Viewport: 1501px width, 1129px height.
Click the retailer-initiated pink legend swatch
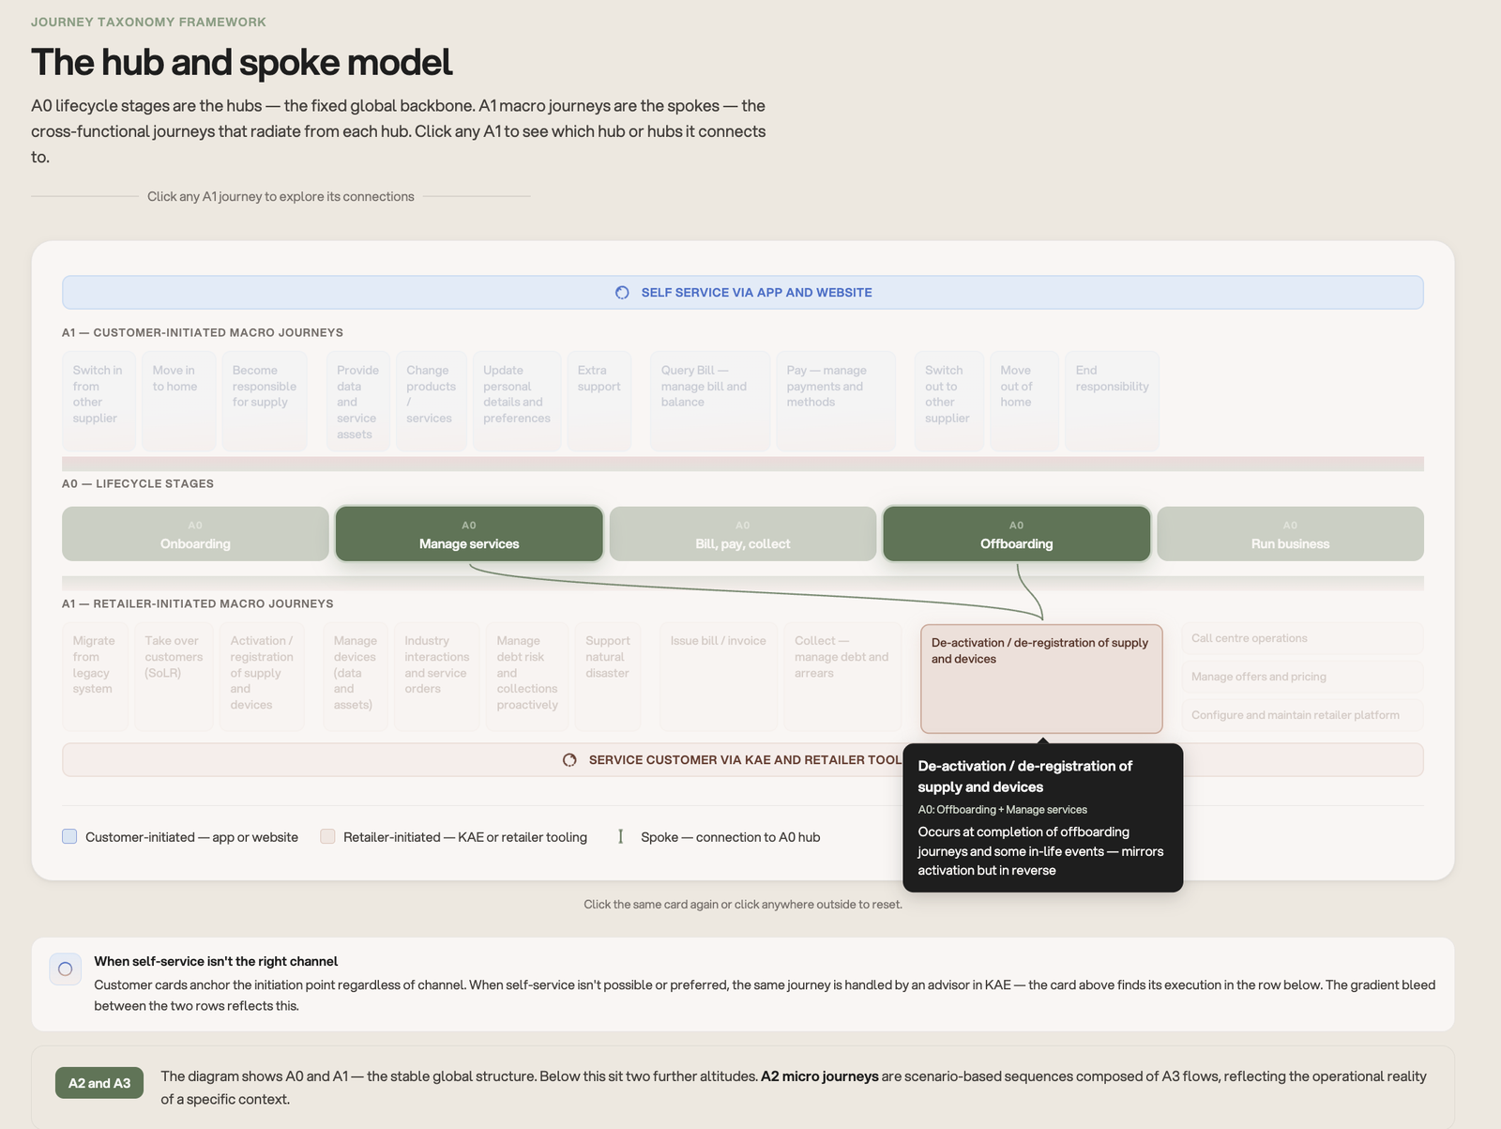click(327, 836)
